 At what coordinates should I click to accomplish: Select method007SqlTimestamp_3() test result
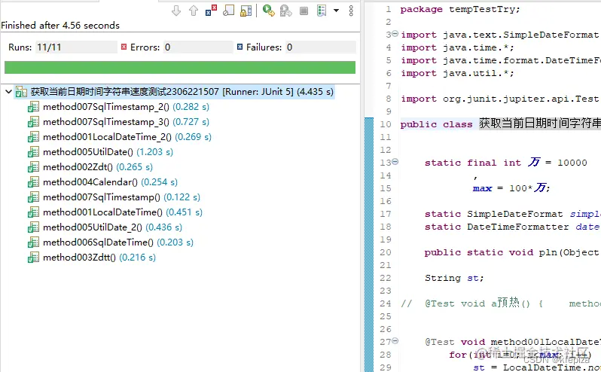126,122
